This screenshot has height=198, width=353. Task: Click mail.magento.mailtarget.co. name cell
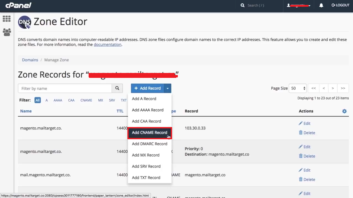tap(45, 175)
